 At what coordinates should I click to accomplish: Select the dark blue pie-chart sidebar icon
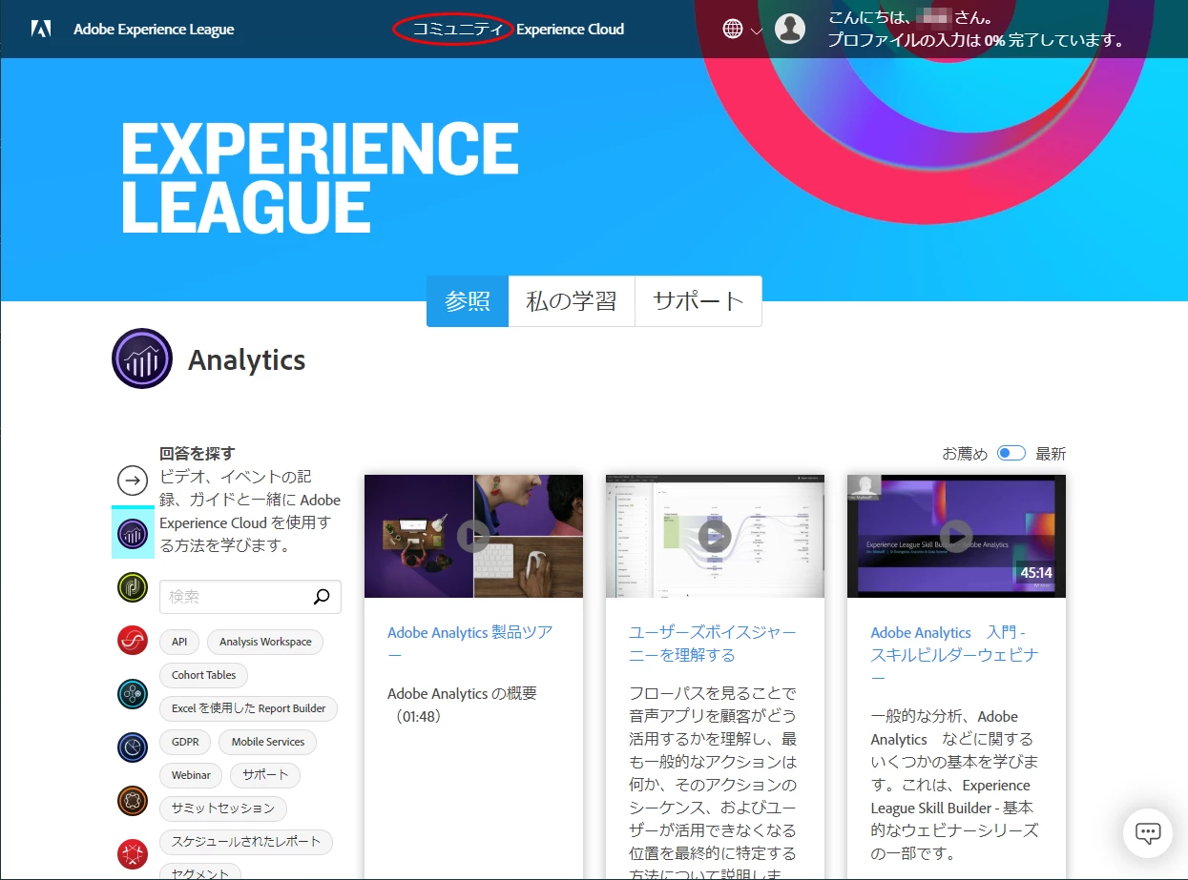[133, 747]
